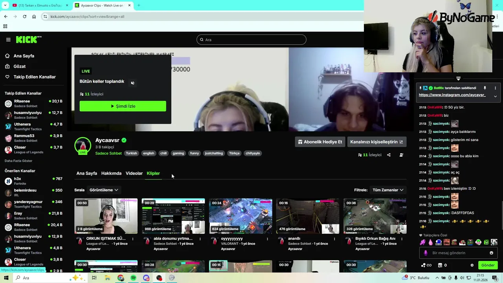
Task: Click the taskbar volume speaker icon
Action: point(463,278)
